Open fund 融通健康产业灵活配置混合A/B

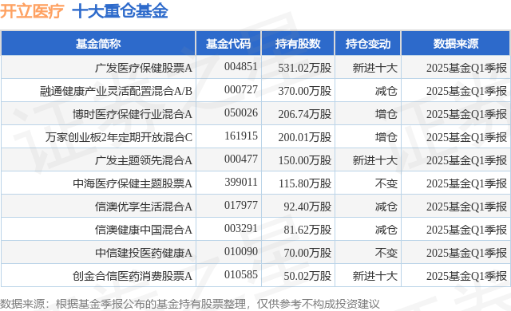[116, 91]
